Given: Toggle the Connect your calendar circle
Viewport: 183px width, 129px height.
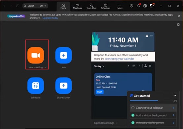Looking at the screenshot, I should [133, 108].
